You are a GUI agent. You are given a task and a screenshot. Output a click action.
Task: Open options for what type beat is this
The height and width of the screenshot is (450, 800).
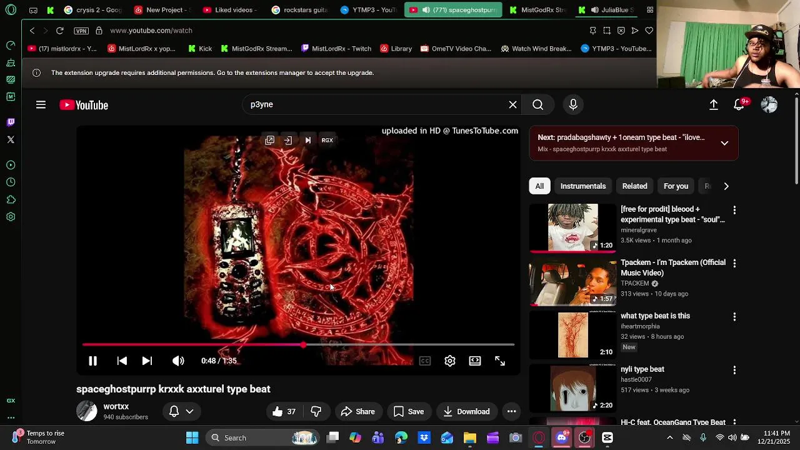coord(734,317)
